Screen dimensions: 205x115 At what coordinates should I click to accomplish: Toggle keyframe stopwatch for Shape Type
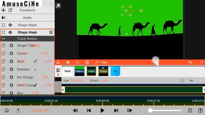click(4, 45)
